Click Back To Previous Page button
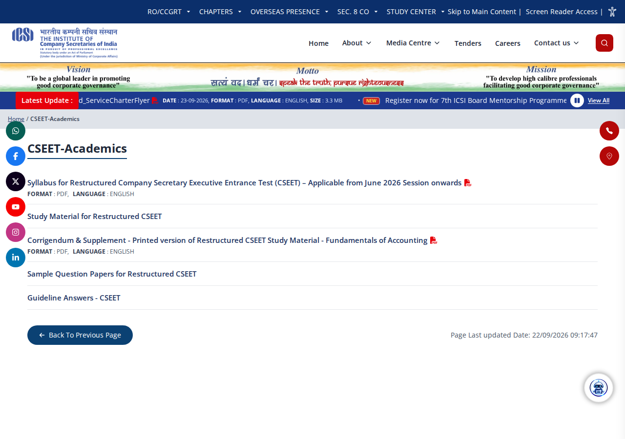 point(80,335)
